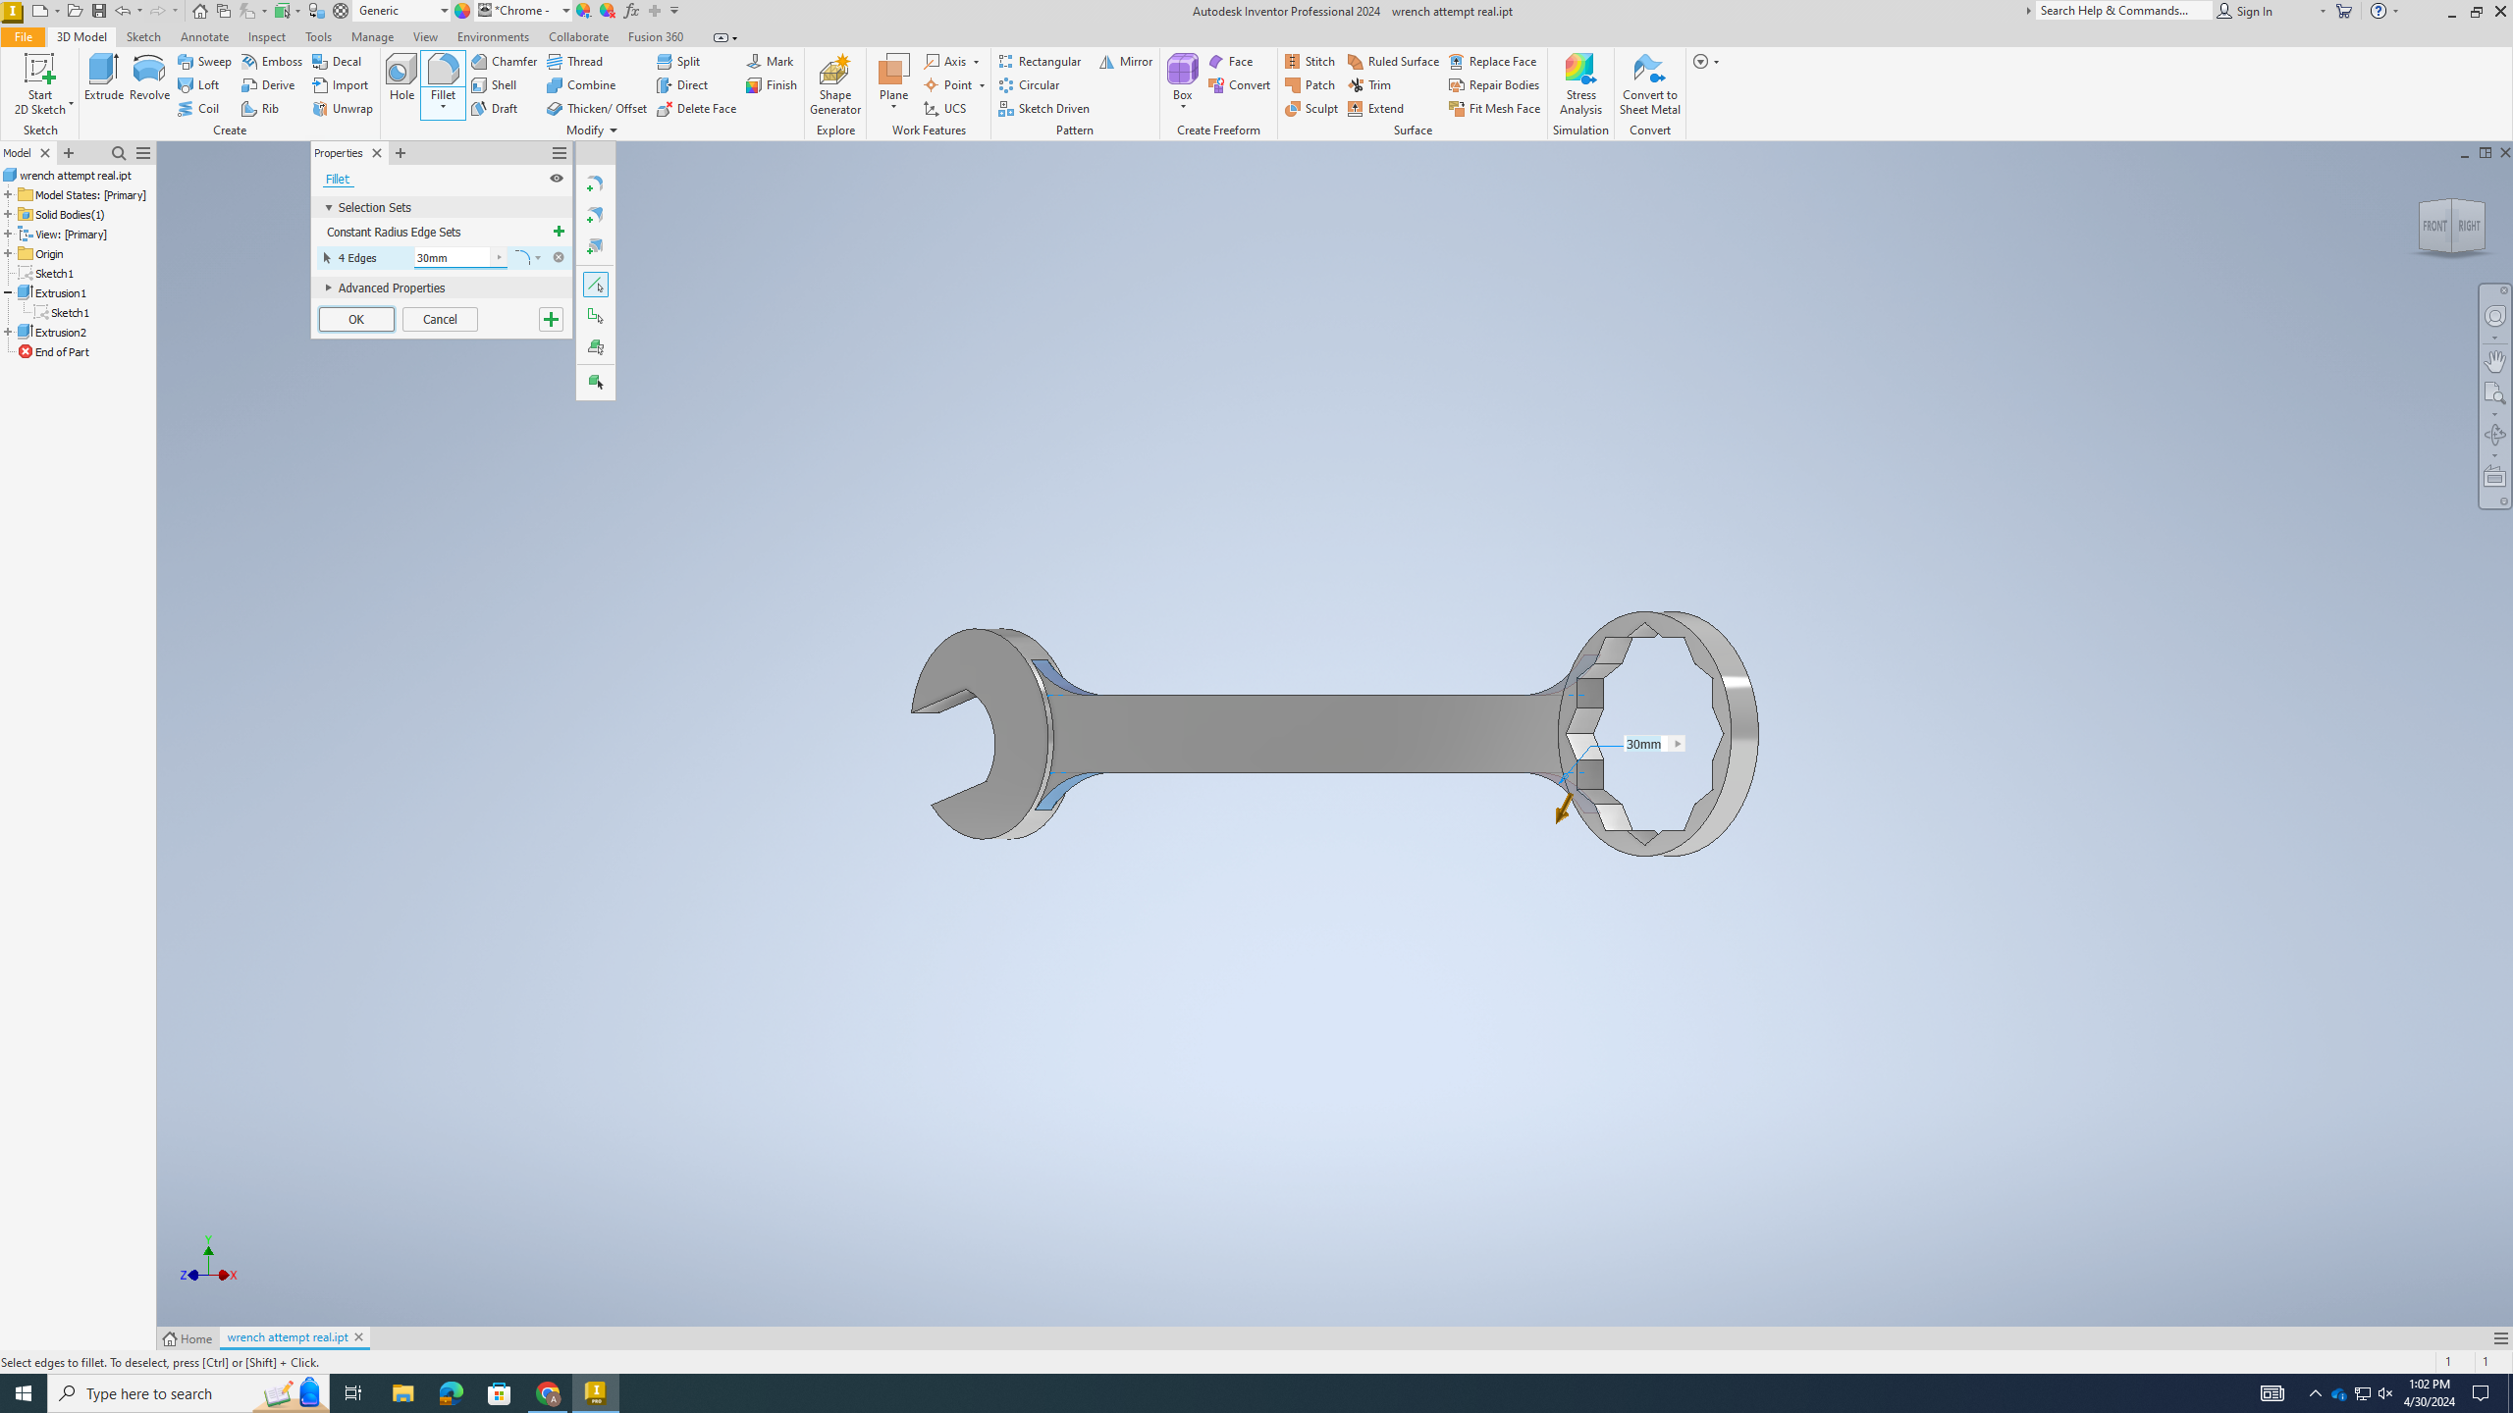Select the Circular pattern tool
The image size is (2513, 1413).
click(1029, 84)
